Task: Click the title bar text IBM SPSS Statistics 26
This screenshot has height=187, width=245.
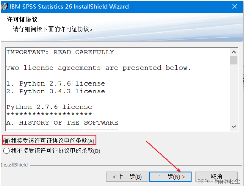Action: click(41, 7)
